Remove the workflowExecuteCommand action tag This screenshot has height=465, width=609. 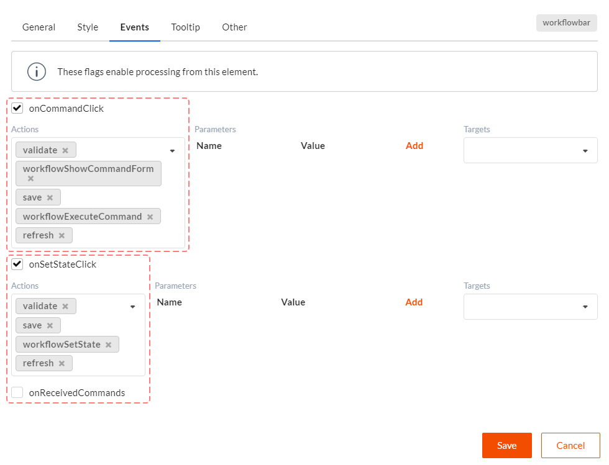coord(150,217)
